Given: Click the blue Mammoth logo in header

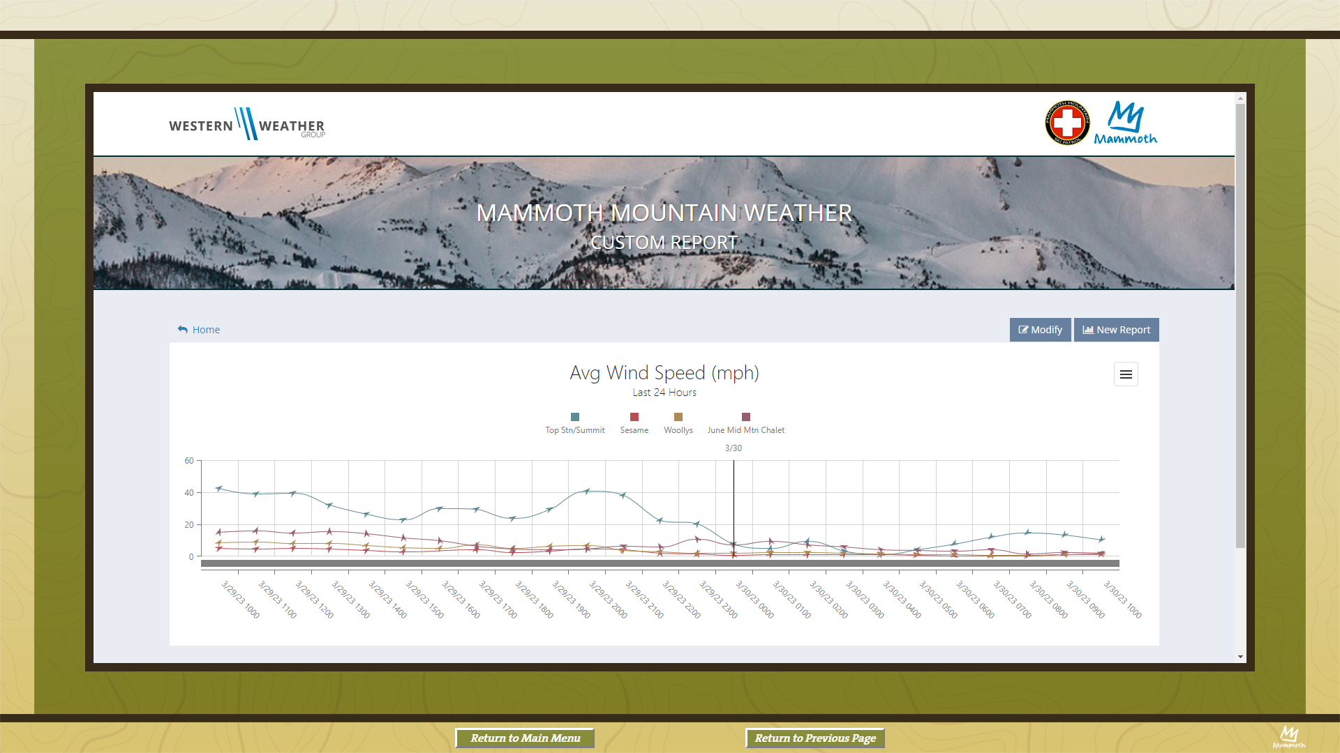Looking at the screenshot, I should 1125,123.
